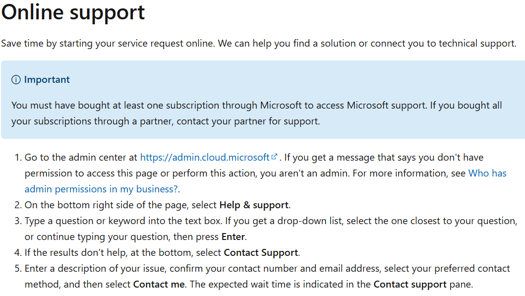Click the info icon beside Important
Image resolution: width=525 pixels, height=296 pixels.
tap(16, 80)
